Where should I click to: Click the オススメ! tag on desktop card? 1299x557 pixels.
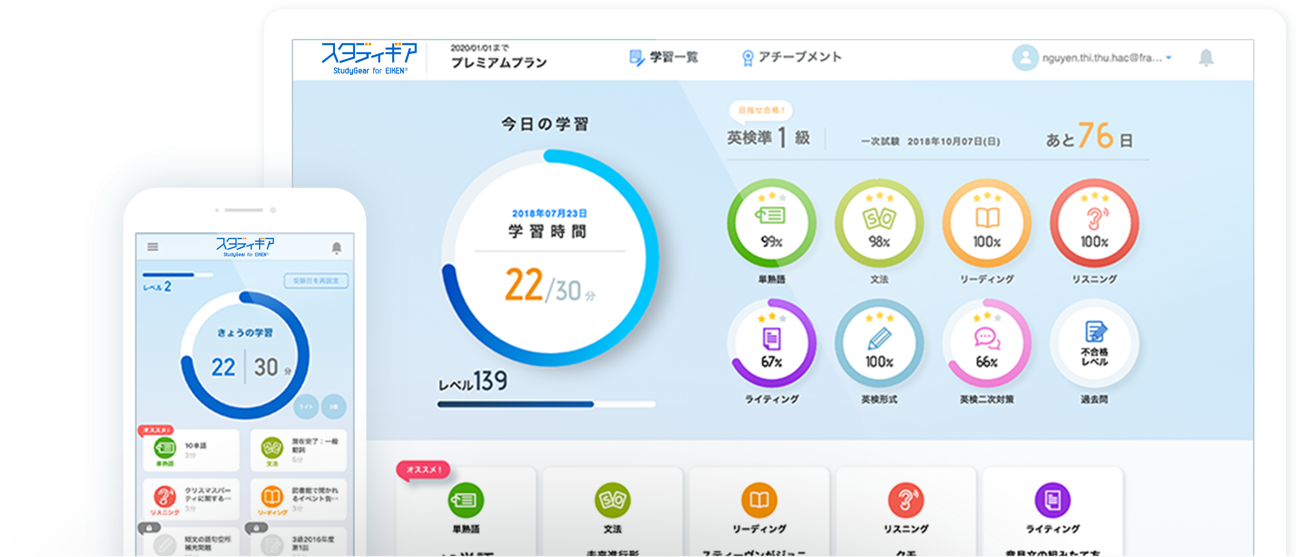click(424, 470)
